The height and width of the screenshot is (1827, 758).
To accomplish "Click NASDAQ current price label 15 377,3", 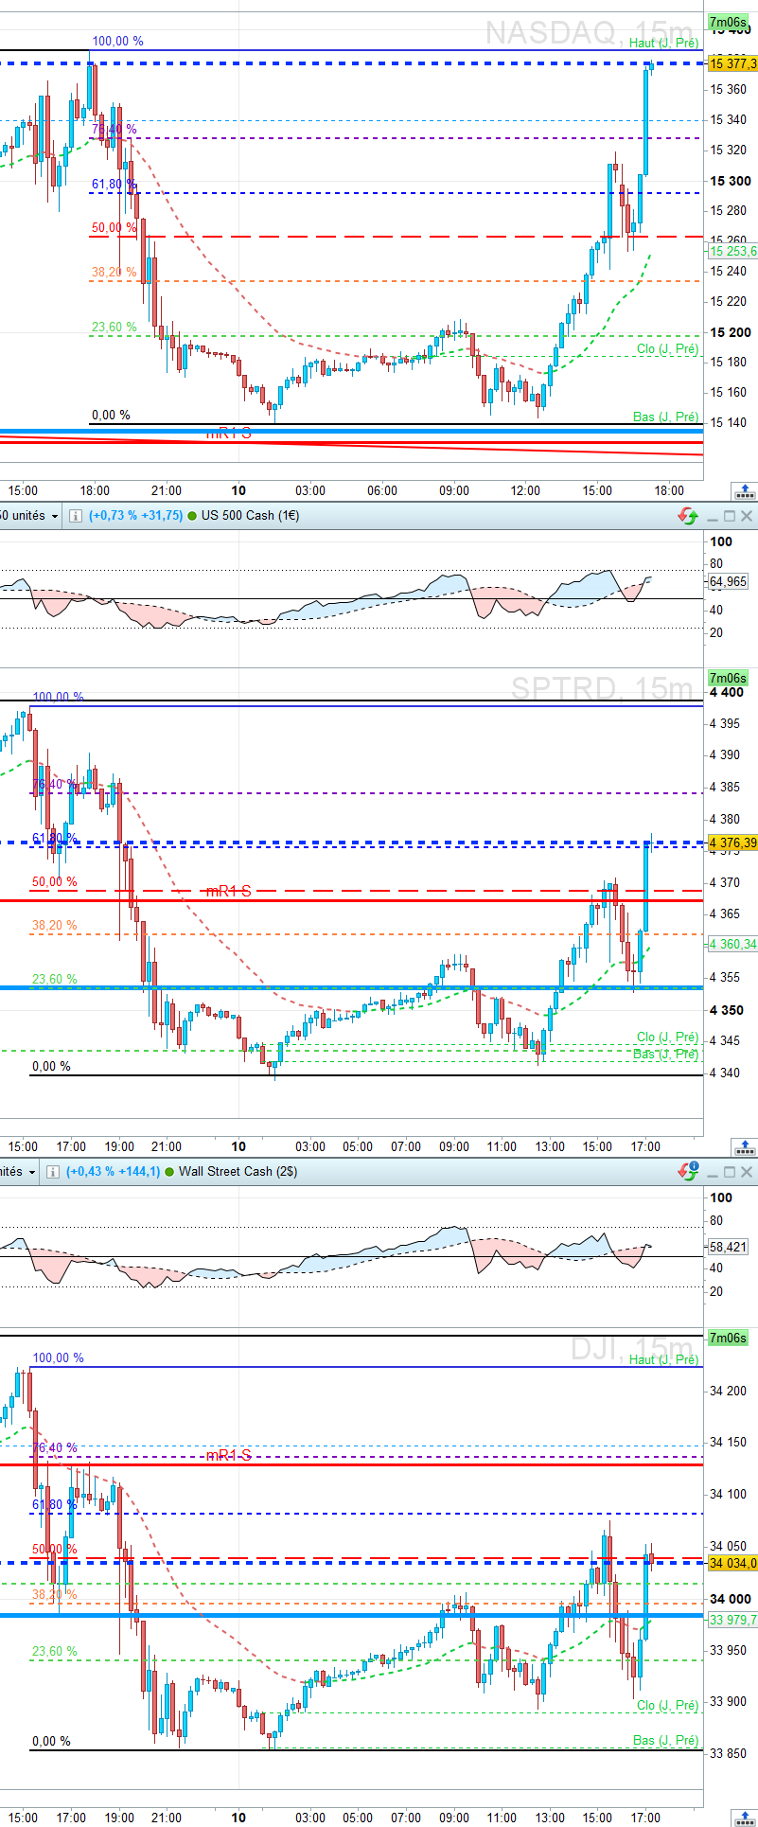I will (x=732, y=63).
